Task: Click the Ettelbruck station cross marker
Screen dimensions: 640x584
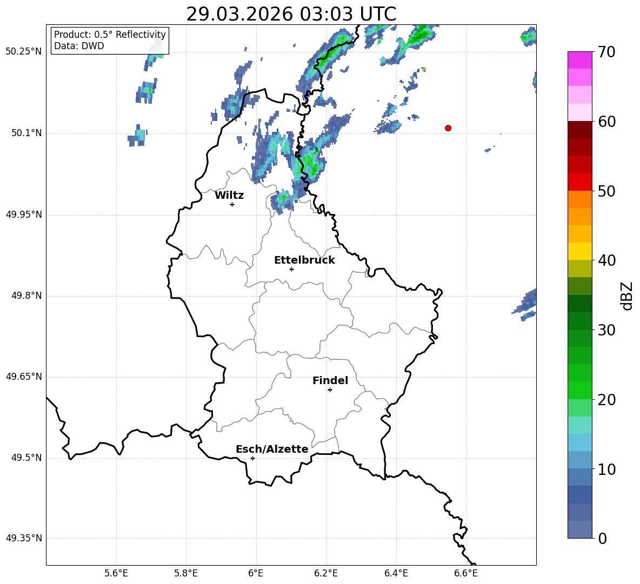Action: click(291, 269)
